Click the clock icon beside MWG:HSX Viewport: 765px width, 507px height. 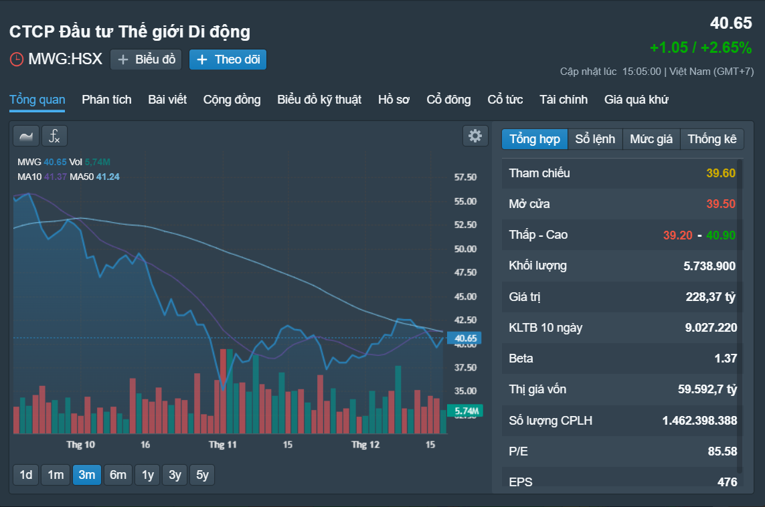click(17, 60)
